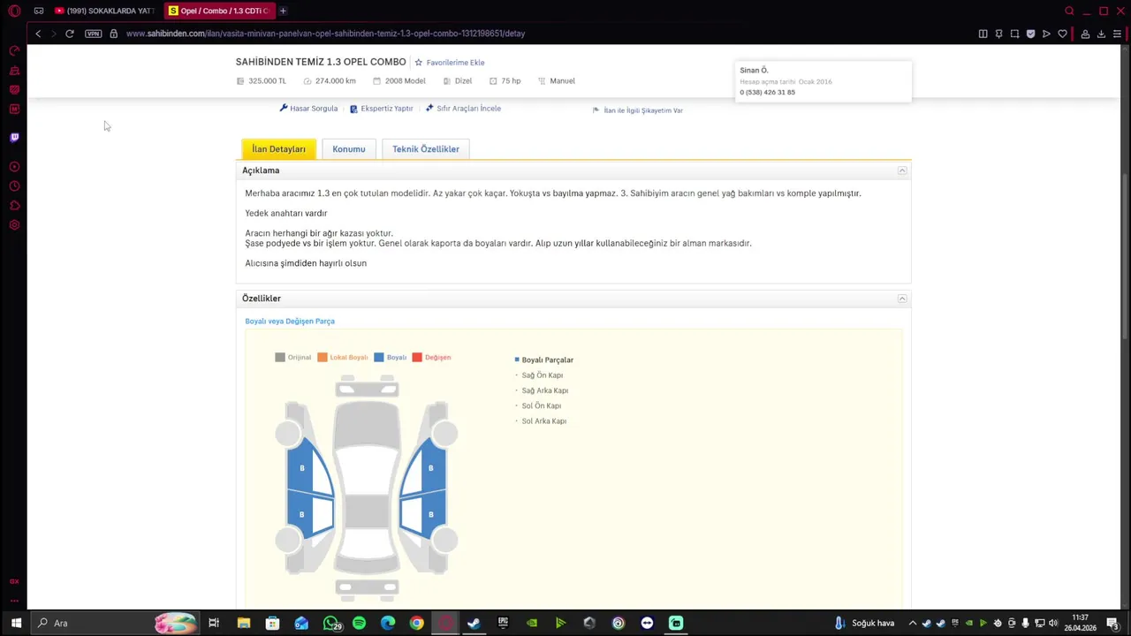Open the Windows notification center
Screen dimensions: 1131x636
1113,623
